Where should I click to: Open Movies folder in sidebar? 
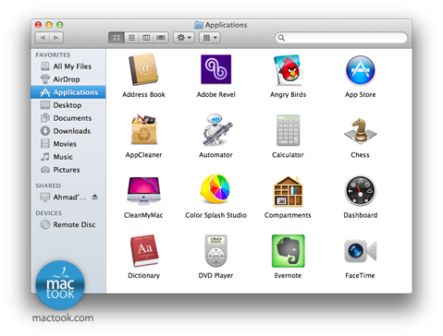(68, 144)
